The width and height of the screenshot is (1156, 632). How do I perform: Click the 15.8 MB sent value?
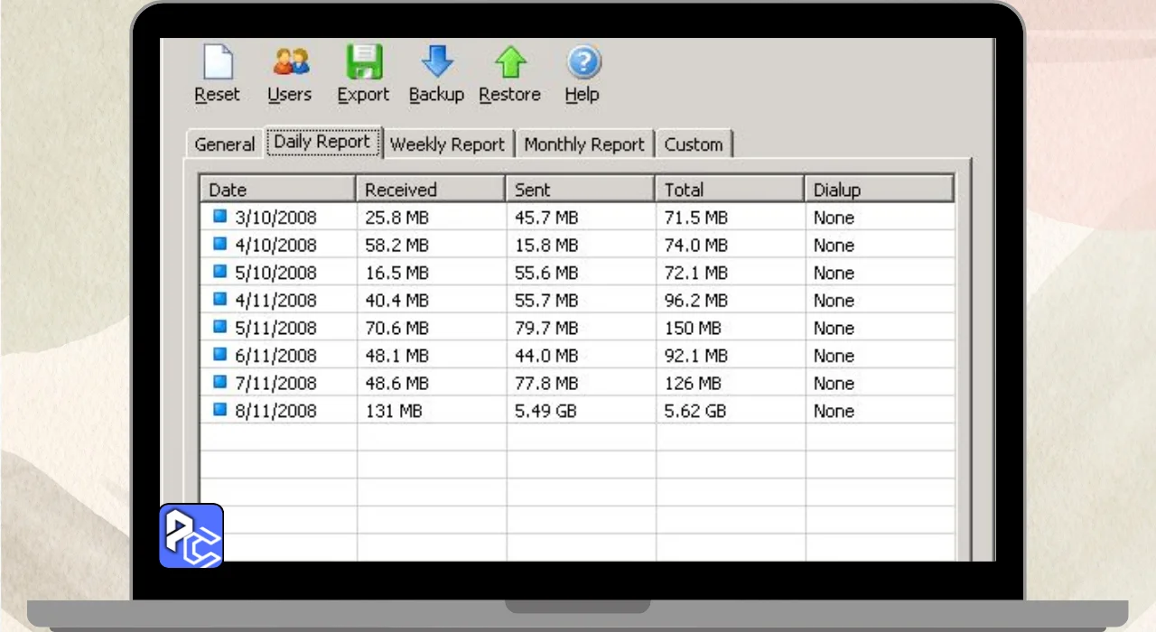546,245
